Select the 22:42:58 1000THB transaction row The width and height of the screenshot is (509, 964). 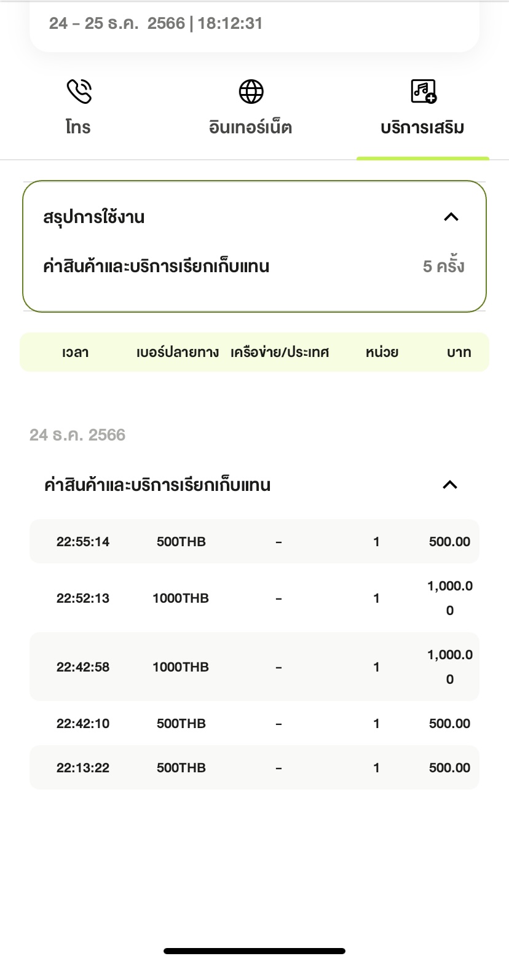click(254, 667)
